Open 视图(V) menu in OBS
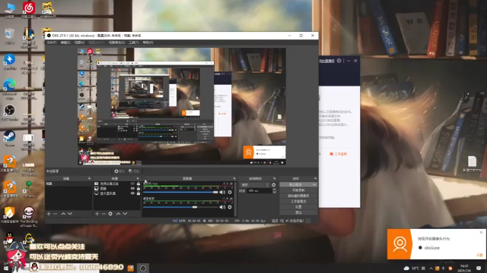The width and height of the screenshot is (487, 273). pos(79,42)
